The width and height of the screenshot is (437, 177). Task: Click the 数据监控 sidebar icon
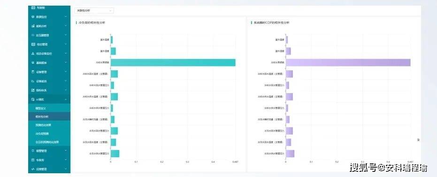(33, 17)
